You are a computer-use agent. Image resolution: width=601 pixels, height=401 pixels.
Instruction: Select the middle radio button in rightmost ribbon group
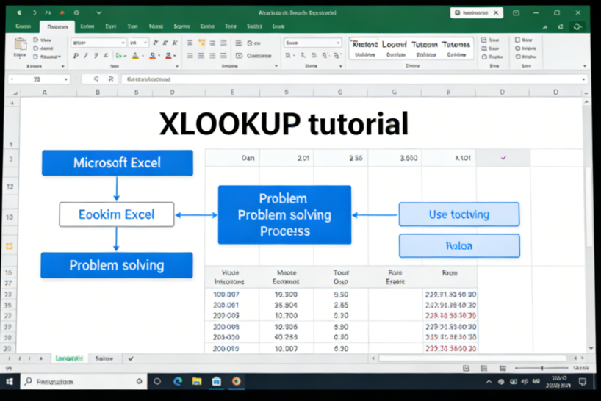[517, 48]
